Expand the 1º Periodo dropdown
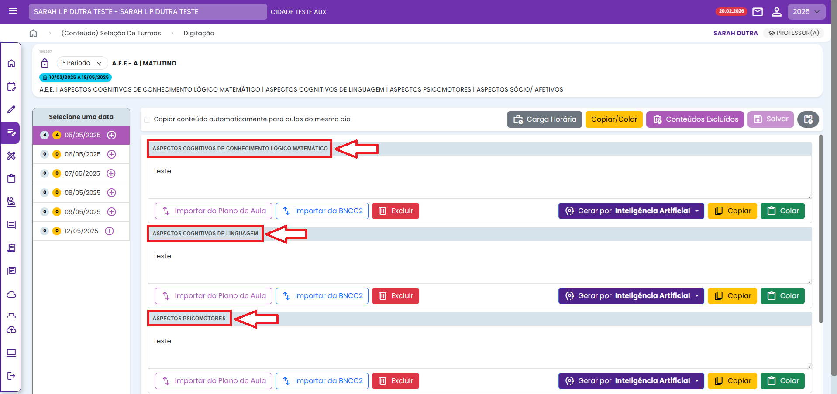Viewport: 837px width, 394px height. pos(82,63)
